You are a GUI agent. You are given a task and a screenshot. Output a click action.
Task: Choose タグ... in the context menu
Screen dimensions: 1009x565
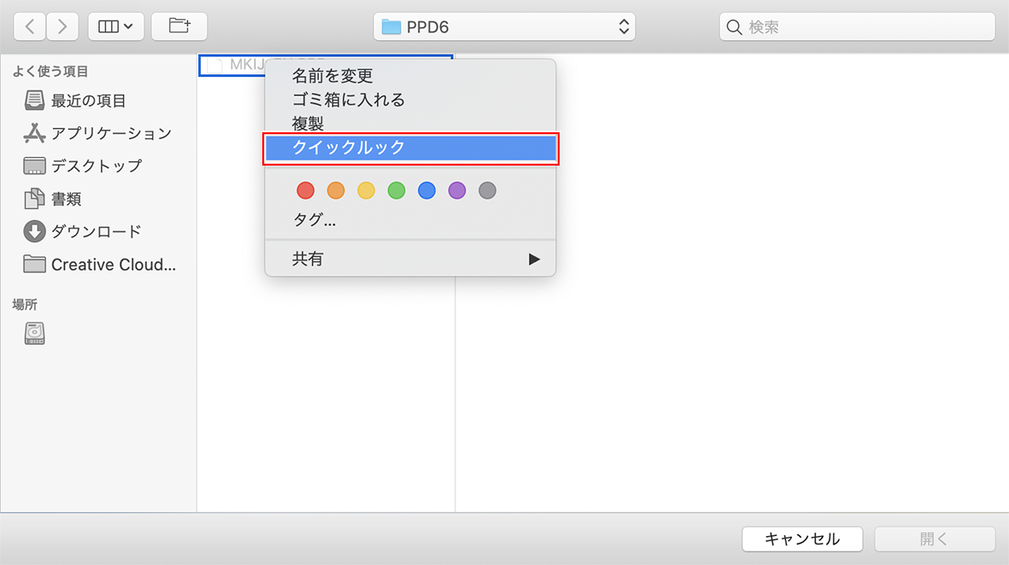click(314, 220)
